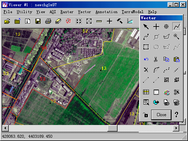Select the measure ruler tool
This screenshot has height=141, width=188.
point(99,21)
